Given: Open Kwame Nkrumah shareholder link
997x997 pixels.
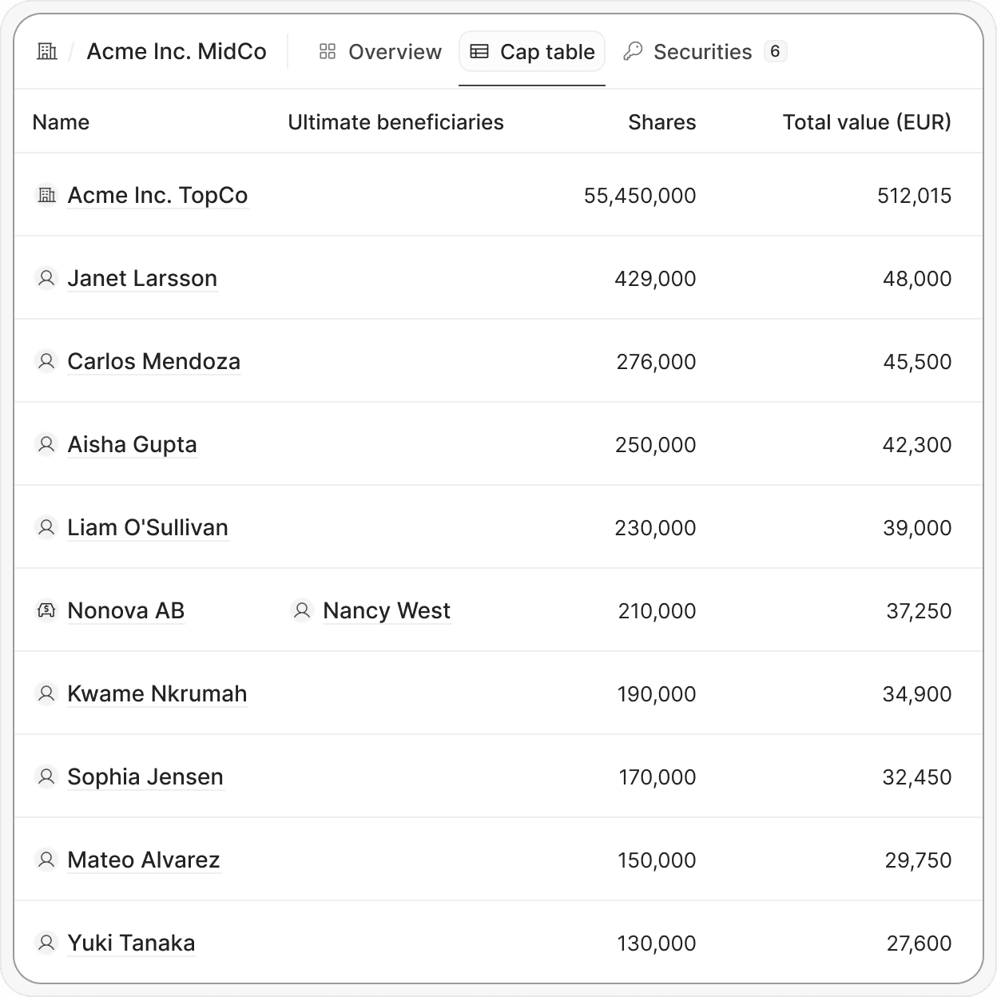Looking at the screenshot, I should pos(157,694).
